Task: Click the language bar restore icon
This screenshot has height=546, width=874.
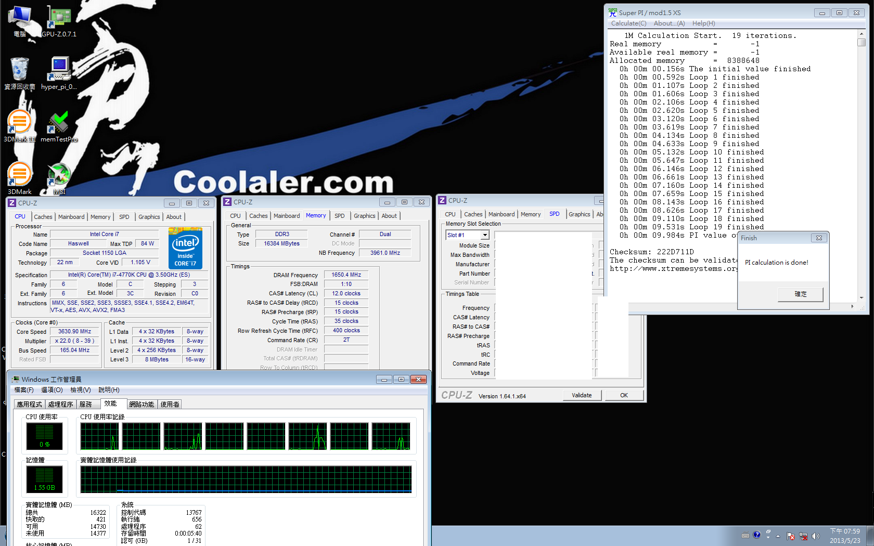Action: pyautogui.click(x=768, y=531)
